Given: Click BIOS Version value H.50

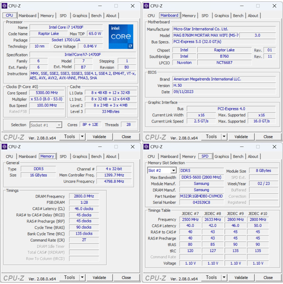Looking at the screenshot, I should coord(224,85).
